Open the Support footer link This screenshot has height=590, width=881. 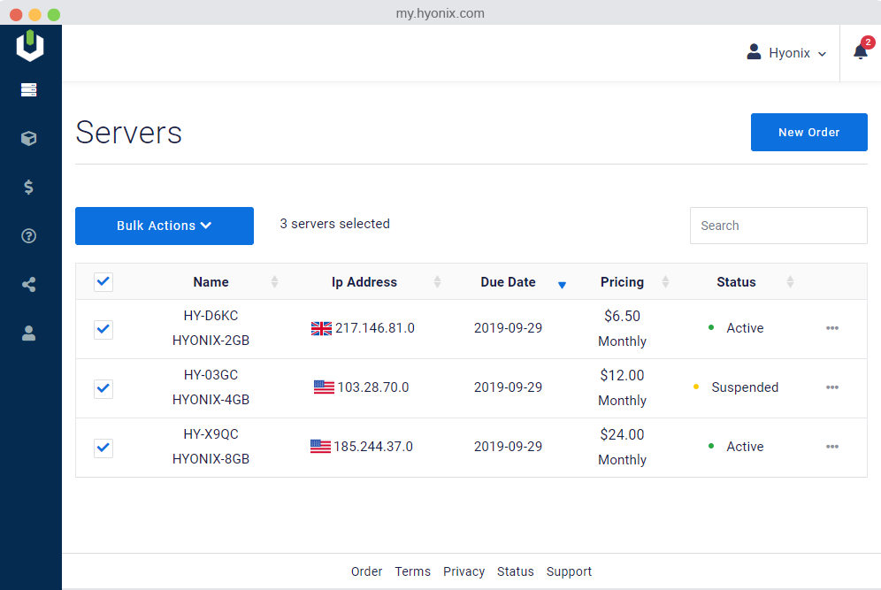(569, 571)
